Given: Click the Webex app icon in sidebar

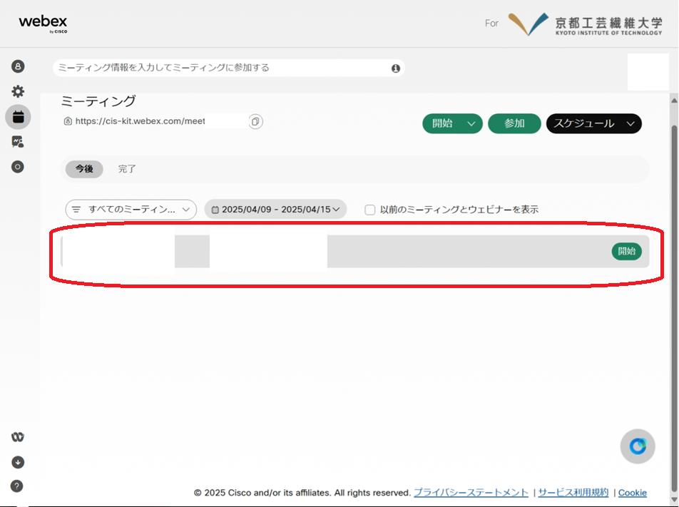Looking at the screenshot, I should tap(18, 437).
